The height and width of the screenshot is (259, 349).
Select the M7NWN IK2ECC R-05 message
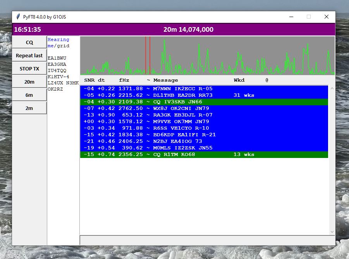coord(204,89)
